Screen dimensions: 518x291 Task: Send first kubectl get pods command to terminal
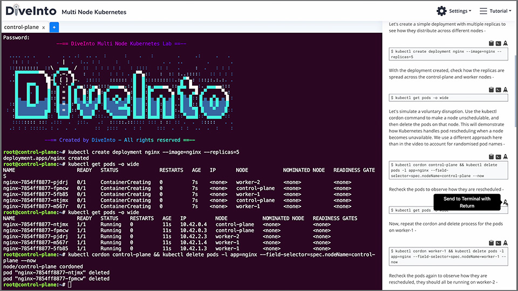[x=498, y=90]
